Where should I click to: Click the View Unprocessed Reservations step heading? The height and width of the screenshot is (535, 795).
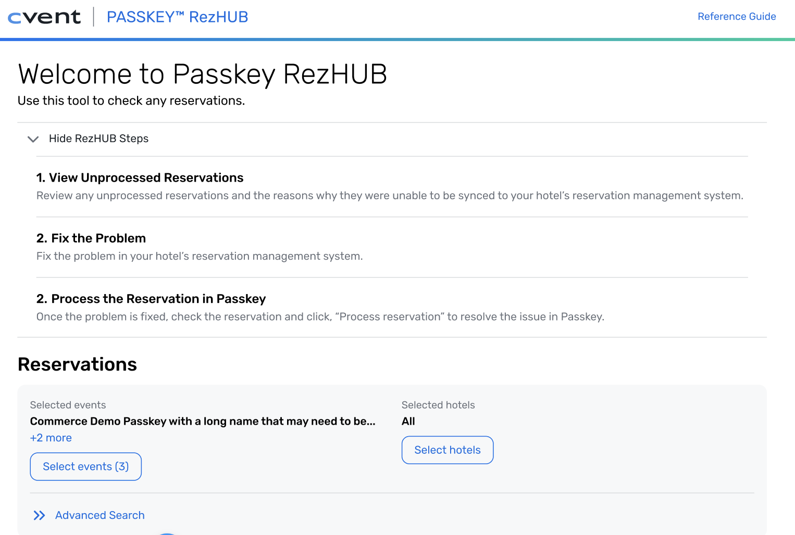(x=140, y=178)
